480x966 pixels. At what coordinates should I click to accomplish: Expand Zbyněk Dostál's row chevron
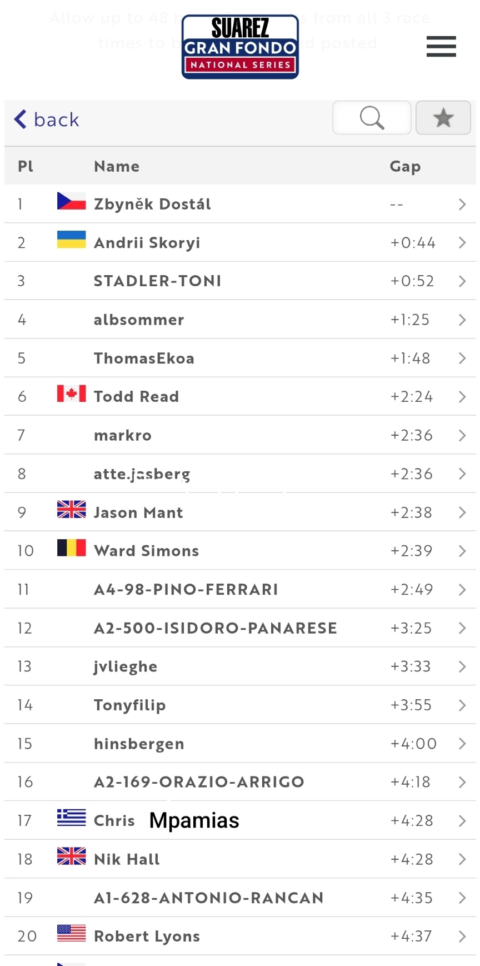(462, 205)
